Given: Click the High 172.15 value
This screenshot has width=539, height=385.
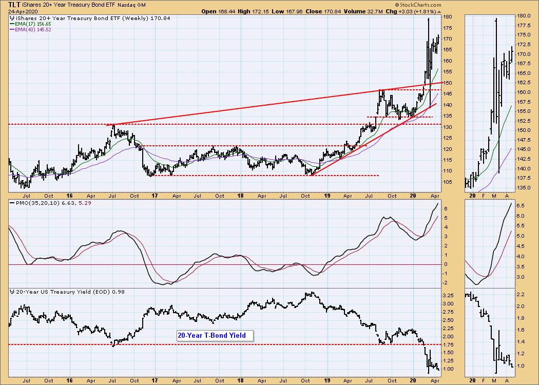Looking at the screenshot, I should (253, 11).
